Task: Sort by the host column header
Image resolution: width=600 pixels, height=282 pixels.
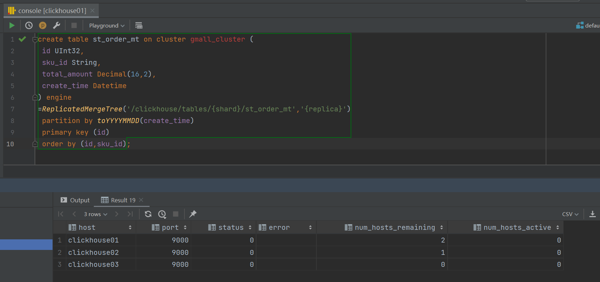Action: (x=87, y=227)
